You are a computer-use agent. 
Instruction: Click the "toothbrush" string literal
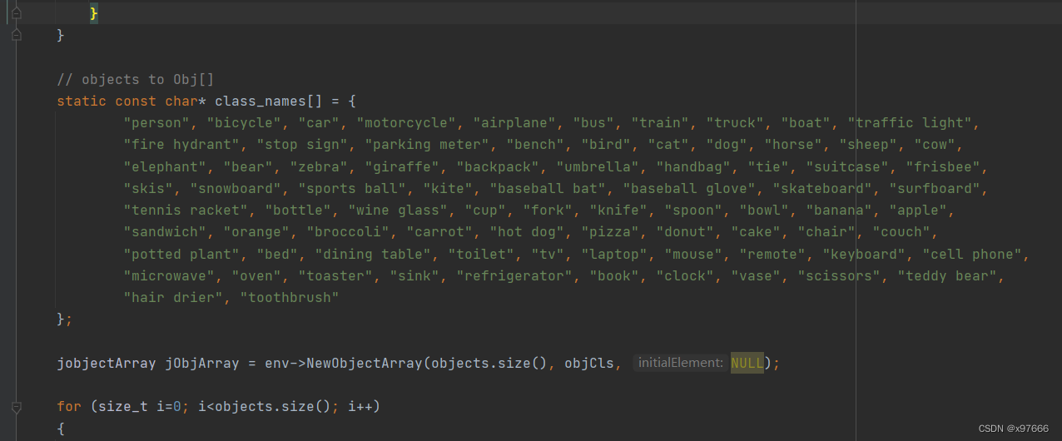click(x=290, y=298)
